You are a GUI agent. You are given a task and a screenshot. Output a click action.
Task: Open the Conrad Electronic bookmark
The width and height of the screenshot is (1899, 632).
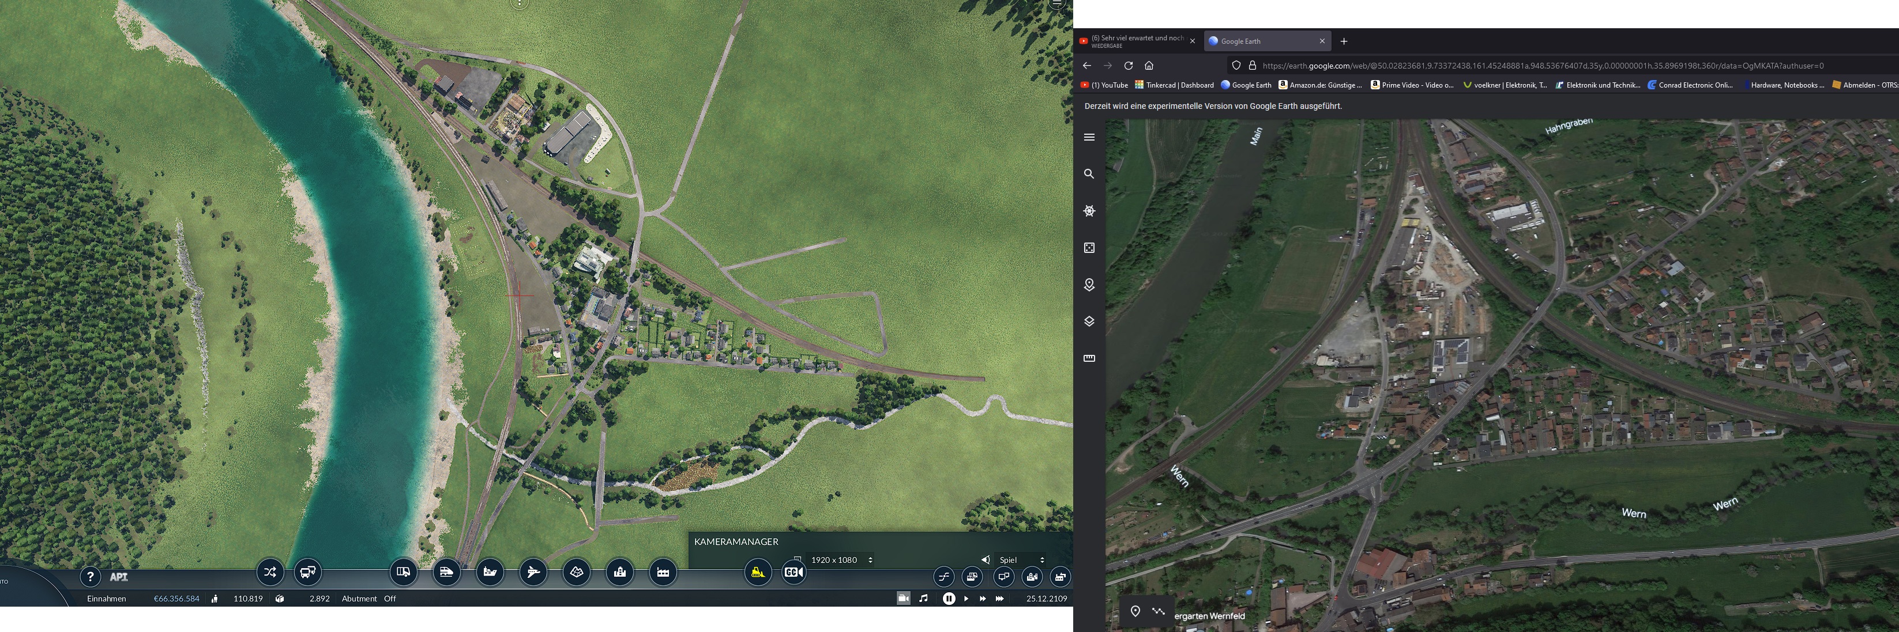point(1690,85)
